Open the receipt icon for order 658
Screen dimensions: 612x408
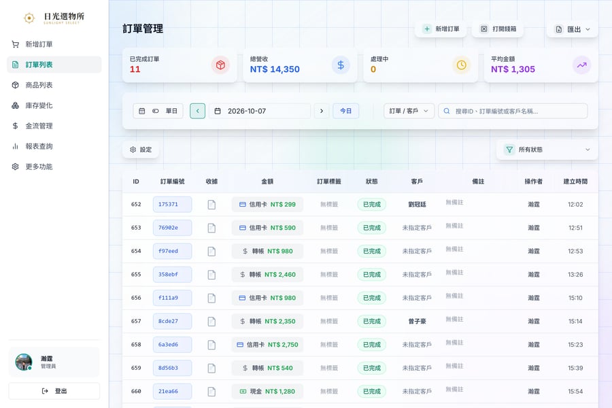point(211,345)
